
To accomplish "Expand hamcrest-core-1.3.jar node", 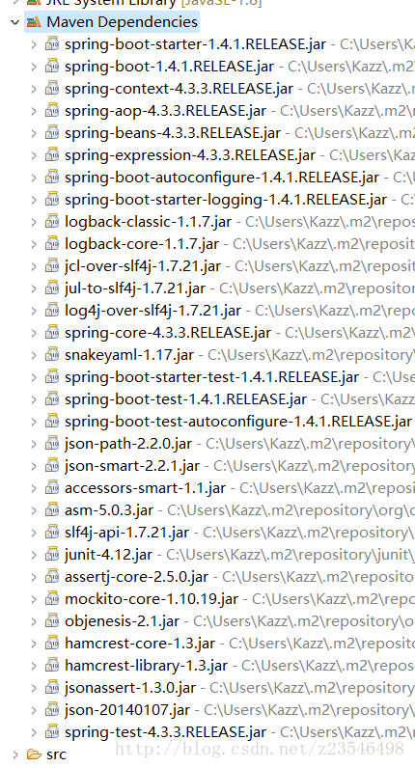I will (34, 644).
